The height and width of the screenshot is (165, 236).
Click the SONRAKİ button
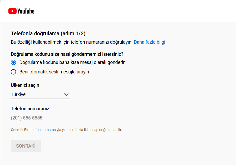tap(26, 146)
